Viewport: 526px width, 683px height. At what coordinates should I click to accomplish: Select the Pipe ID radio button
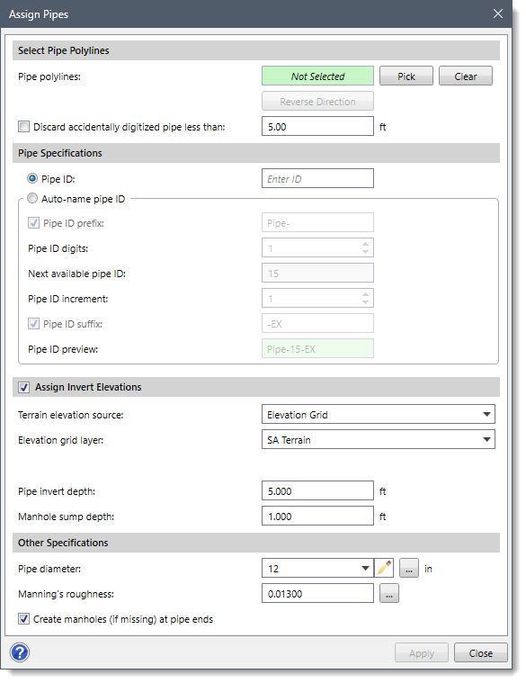pos(32,178)
